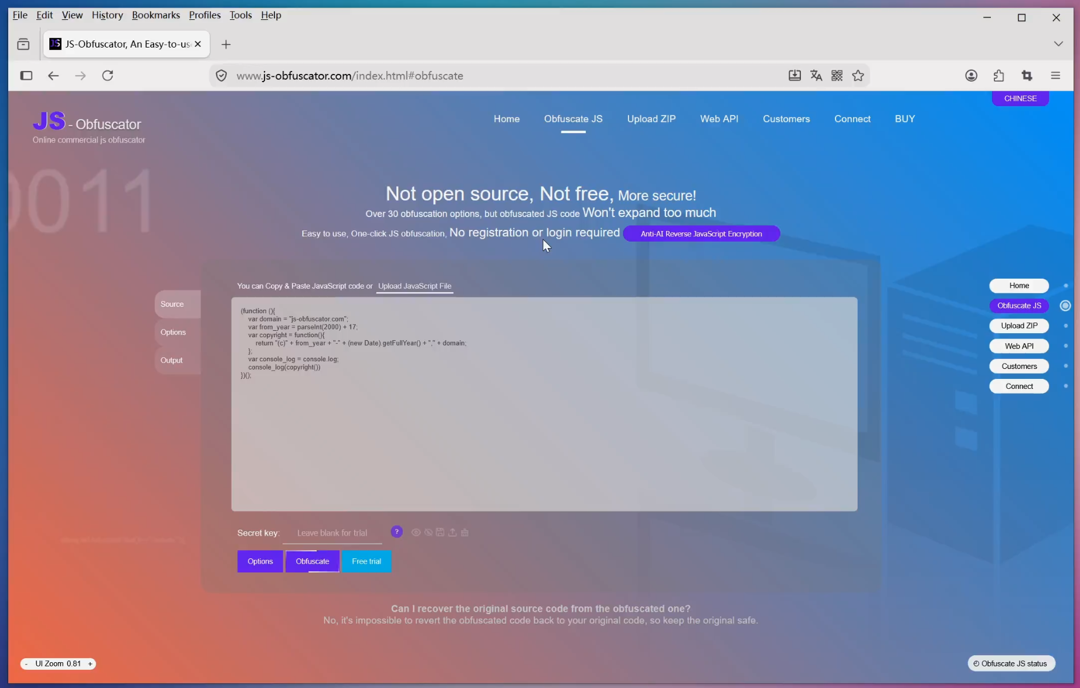Click the JS-Obfuscator tab favicon

[55, 44]
